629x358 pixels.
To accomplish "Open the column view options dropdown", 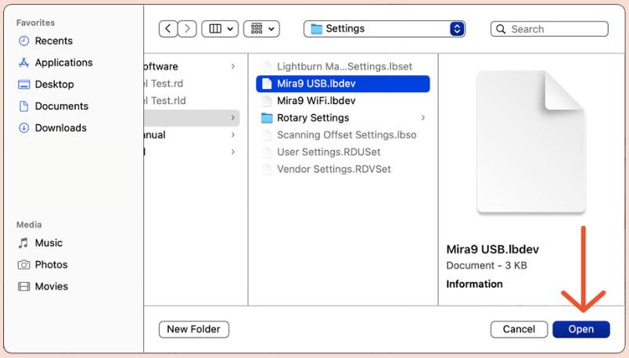I will tap(220, 29).
